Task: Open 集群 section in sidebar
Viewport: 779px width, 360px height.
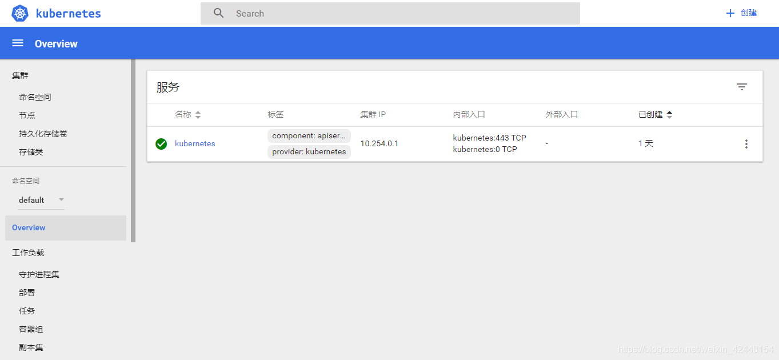Action: point(20,75)
